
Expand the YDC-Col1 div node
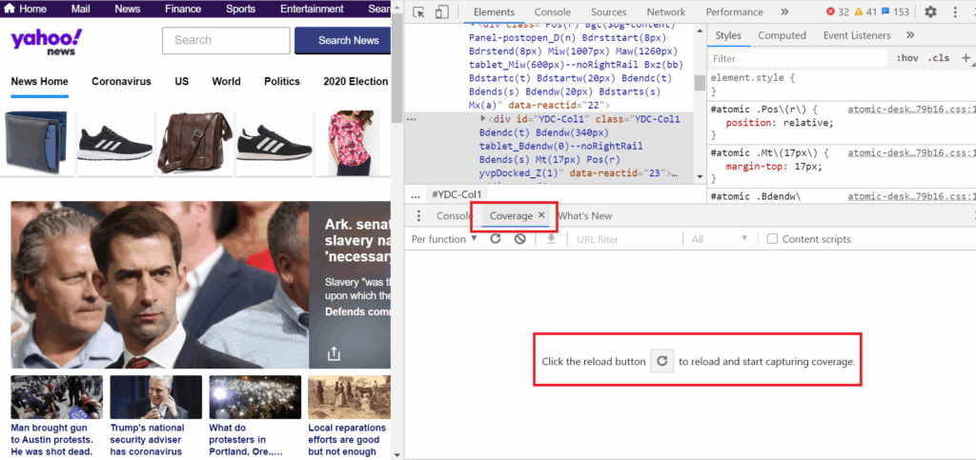(x=483, y=118)
